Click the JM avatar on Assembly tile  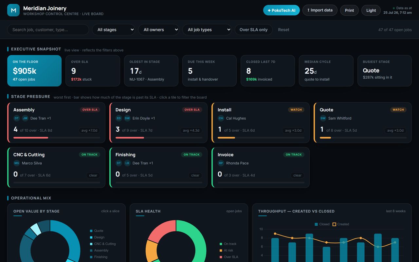coord(25,118)
